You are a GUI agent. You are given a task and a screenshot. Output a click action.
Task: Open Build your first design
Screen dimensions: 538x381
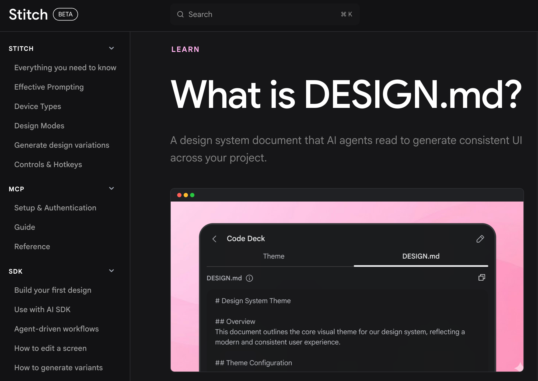(x=53, y=290)
